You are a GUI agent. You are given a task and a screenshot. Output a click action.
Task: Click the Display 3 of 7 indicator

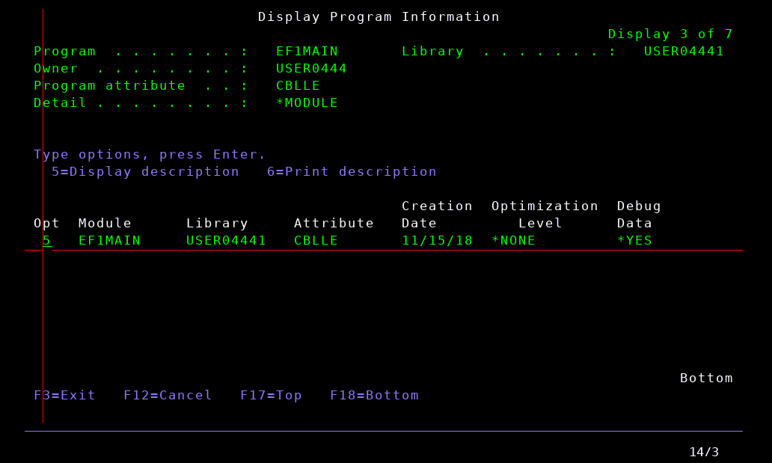(670, 34)
